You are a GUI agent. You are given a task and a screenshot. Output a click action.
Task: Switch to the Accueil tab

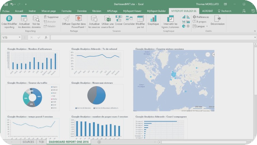(x=19, y=11)
